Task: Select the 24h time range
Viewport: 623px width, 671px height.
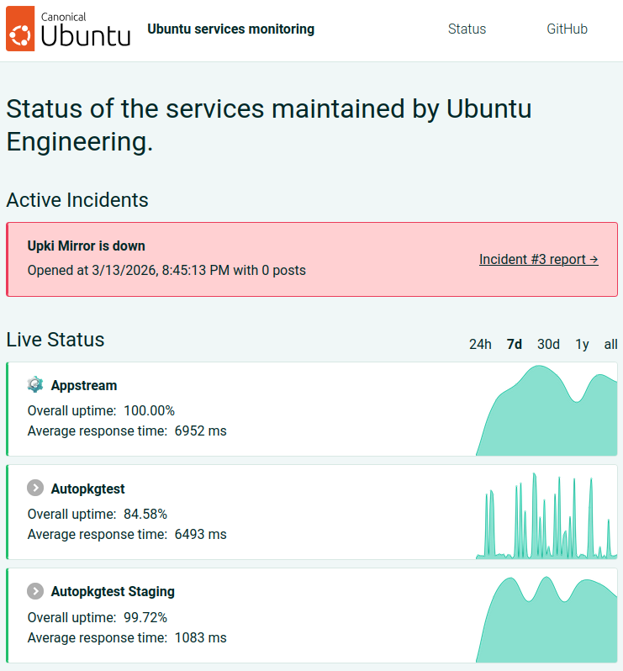Action: click(480, 344)
